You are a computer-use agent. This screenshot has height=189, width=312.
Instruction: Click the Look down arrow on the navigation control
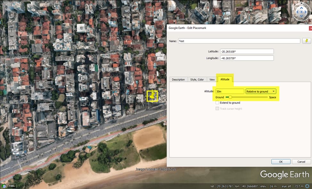tap(301, 16)
